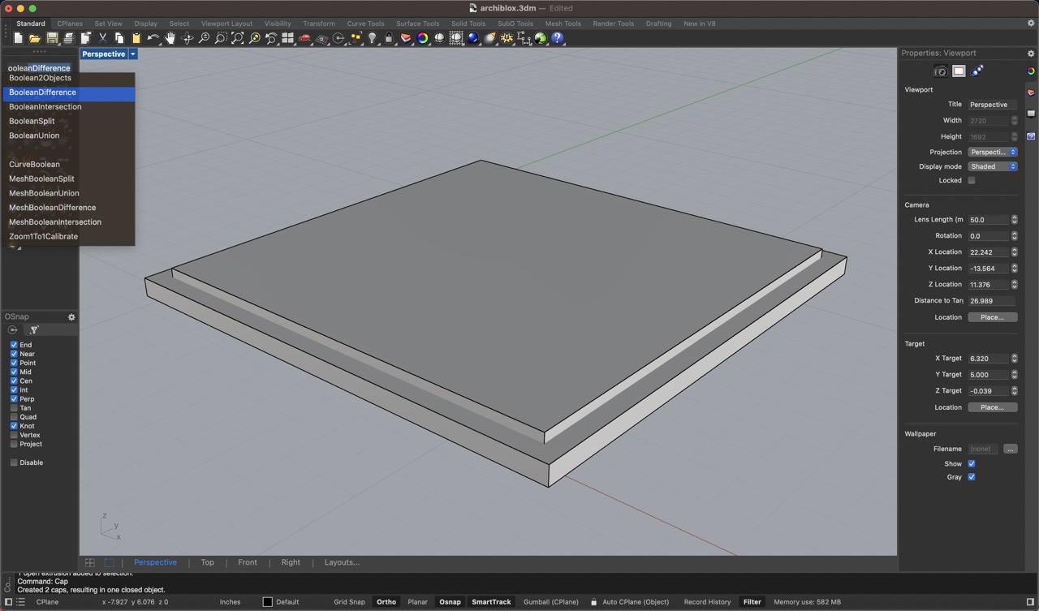Image resolution: width=1039 pixels, height=611 pixels.
Task: Open the Projection dropdown
Action: click(x=992, y=152)
